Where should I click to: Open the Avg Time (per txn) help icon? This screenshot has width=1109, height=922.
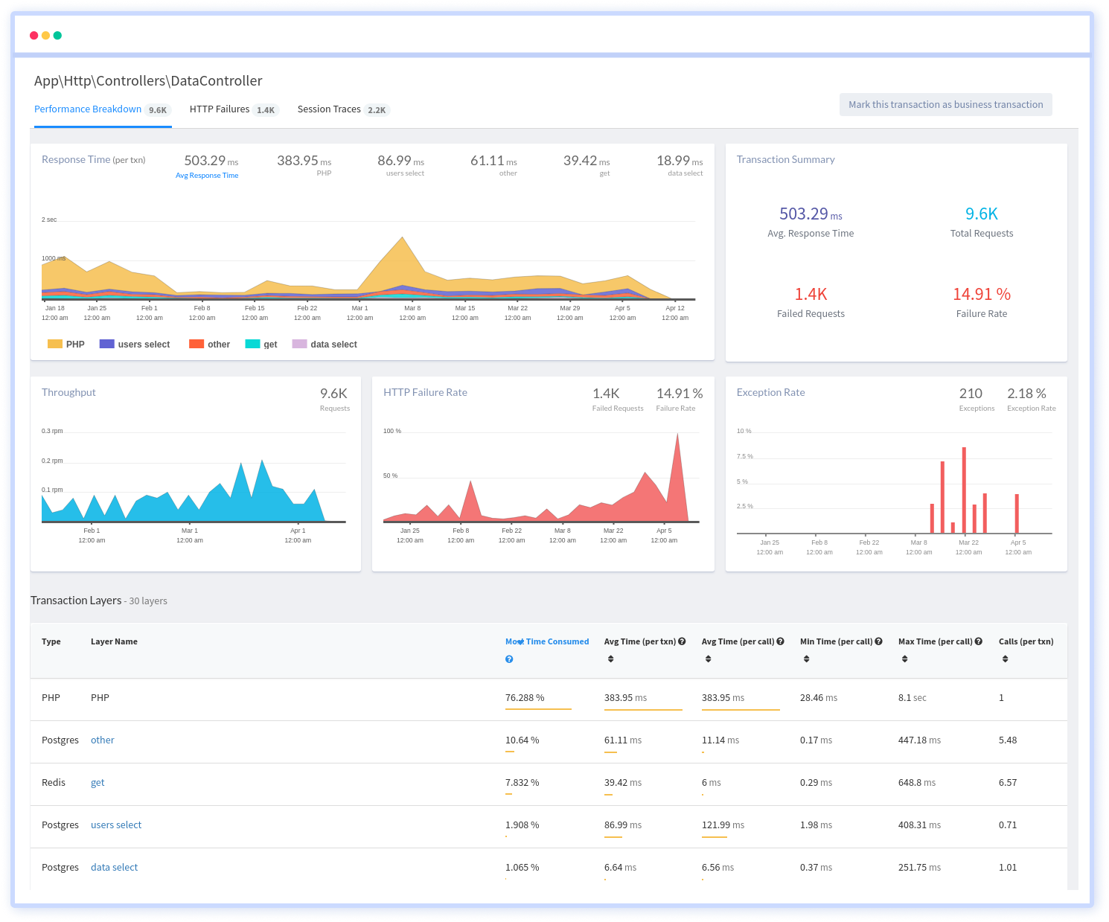(x=683, y=641)
